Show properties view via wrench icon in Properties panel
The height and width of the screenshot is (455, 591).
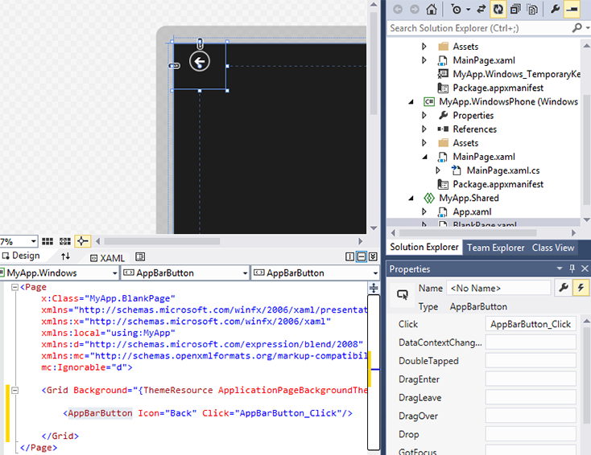564,288
